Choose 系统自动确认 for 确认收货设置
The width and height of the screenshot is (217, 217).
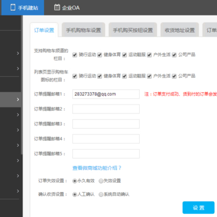tap(101, 195)
